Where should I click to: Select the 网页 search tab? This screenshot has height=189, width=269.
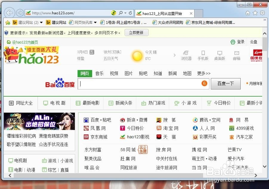[85, 73]
